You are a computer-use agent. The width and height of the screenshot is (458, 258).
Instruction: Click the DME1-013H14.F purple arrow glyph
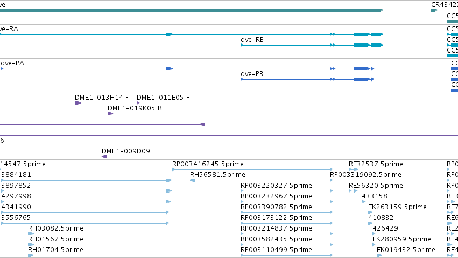pyautogui.click(x=77, y=103)
